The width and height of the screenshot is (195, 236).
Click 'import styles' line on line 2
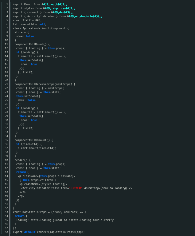click(x=44, y=8)
